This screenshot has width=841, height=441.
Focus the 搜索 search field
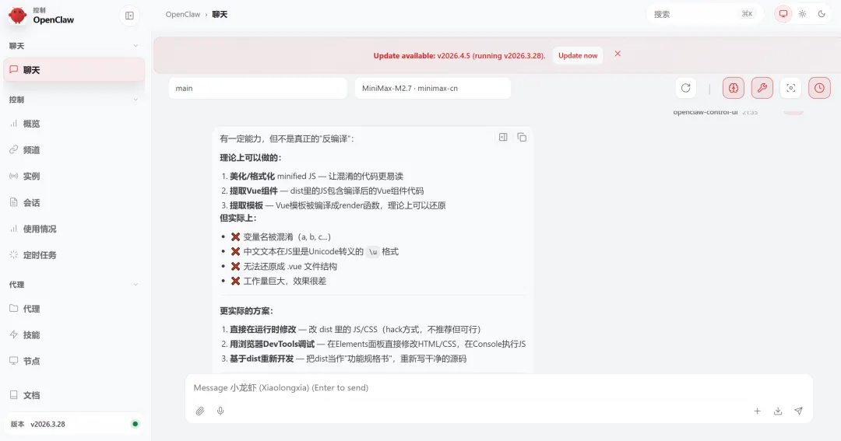click(705, 15)
